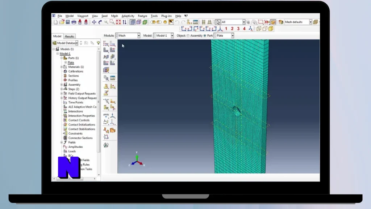Click the Auto-Fit View icon
This screenshot has width=371, height=209.
coord(118,22)
